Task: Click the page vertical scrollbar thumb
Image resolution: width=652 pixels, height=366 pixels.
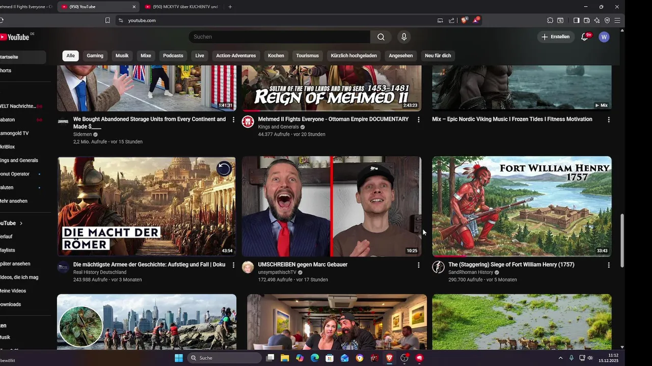Action: 622,241
